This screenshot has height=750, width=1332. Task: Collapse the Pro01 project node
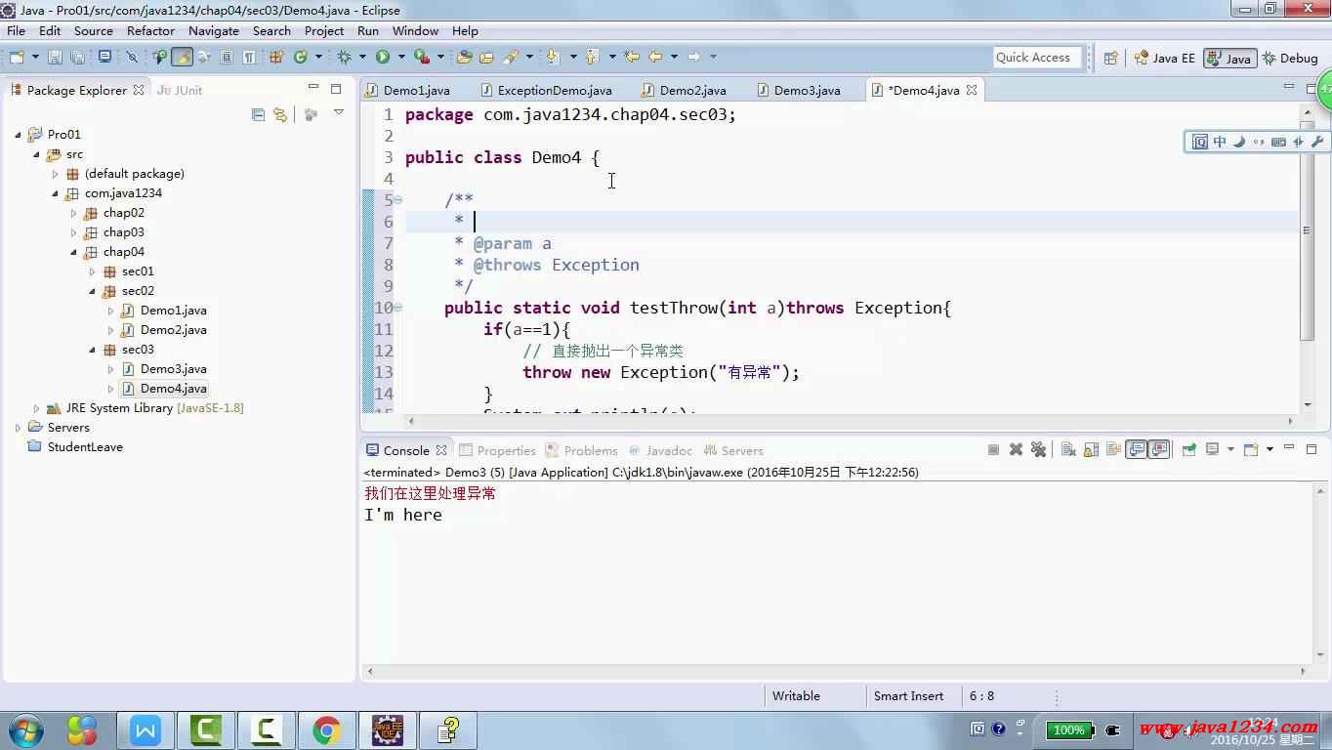click(18, 135)
